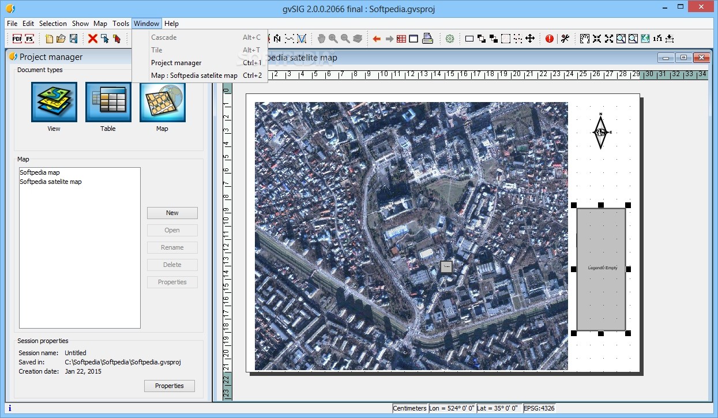Select the Table document type

pos(108,102)
